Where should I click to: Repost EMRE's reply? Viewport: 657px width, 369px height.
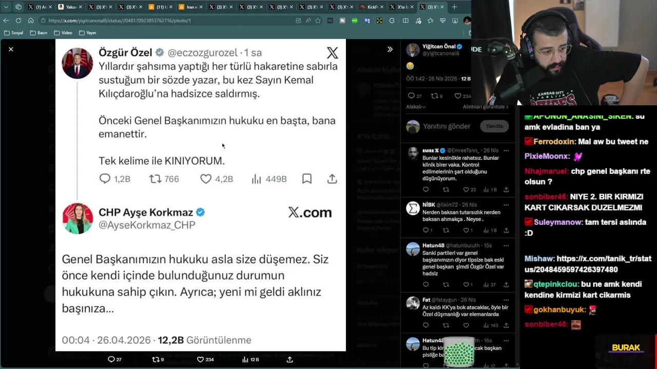click(x=446, y=190)
